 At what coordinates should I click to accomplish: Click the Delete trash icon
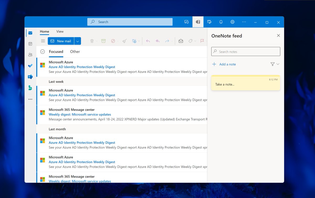(x=92, y=41)
